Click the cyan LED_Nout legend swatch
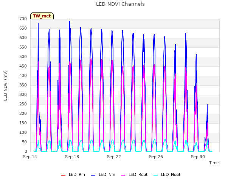The width and height of the screenshot is (242, 182). pyautogui.click(x=156, y=175)
